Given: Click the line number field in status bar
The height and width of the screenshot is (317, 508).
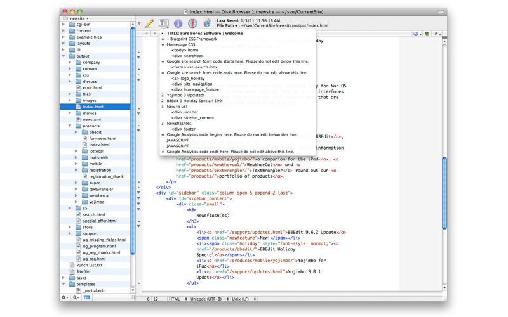Looking at the screenshot, I should pos(149,299).
